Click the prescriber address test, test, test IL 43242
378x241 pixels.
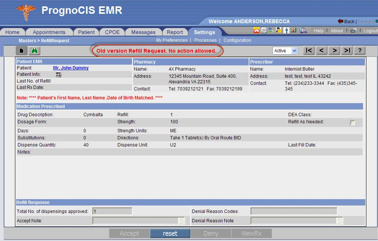pyautogui.click(x=308, y=76)
